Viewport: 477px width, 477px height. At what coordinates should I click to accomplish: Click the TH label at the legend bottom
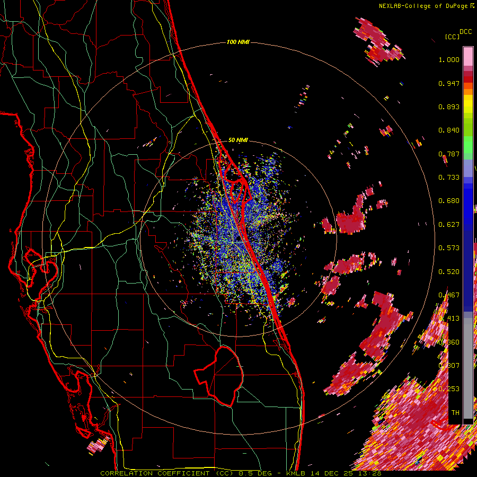(455, 412)
